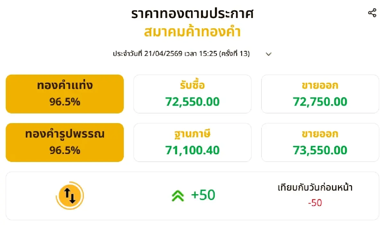Select the orange up-down price change icon
Viewport: 385px width, 225px height.
[71, 195]
